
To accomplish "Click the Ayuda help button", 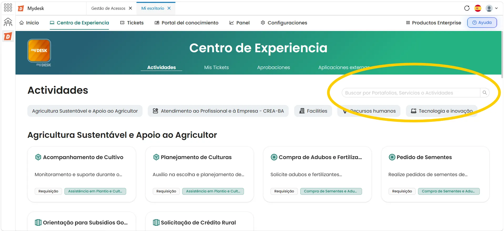I will (x=482, y=23).
